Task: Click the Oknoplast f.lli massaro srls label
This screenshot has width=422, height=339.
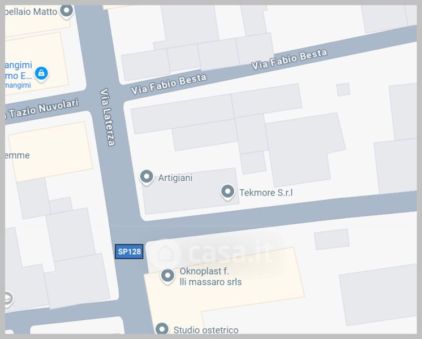Action: [x=210, y=276]
